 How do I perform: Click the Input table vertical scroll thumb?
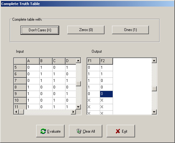[x=78, y=84]
